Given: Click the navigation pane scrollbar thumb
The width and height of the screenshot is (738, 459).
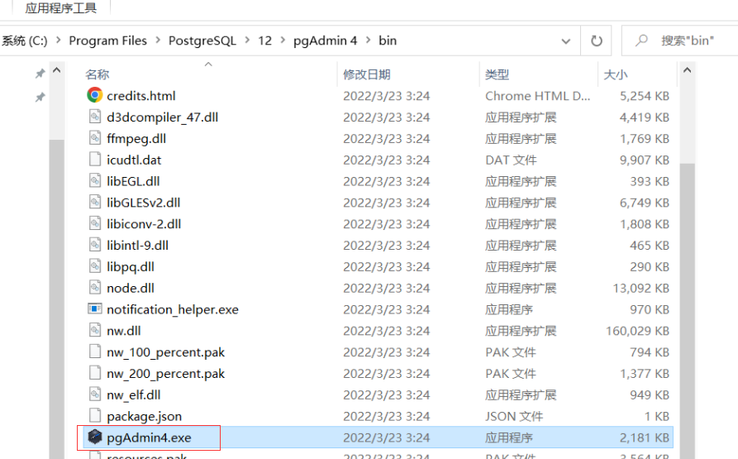Looking at the screenshot, I should coord(56,299).
